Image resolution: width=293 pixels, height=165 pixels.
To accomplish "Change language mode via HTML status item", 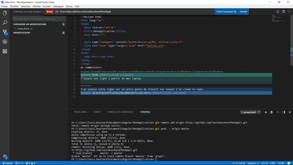I will [281, 163].
